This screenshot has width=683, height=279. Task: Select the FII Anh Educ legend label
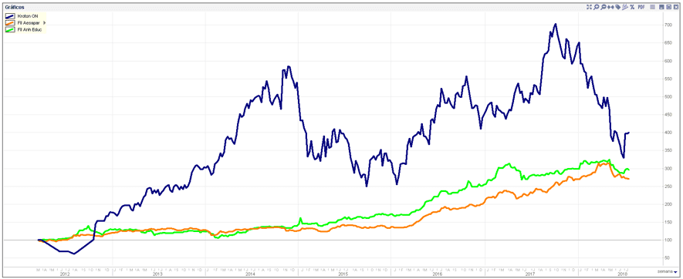29,29
